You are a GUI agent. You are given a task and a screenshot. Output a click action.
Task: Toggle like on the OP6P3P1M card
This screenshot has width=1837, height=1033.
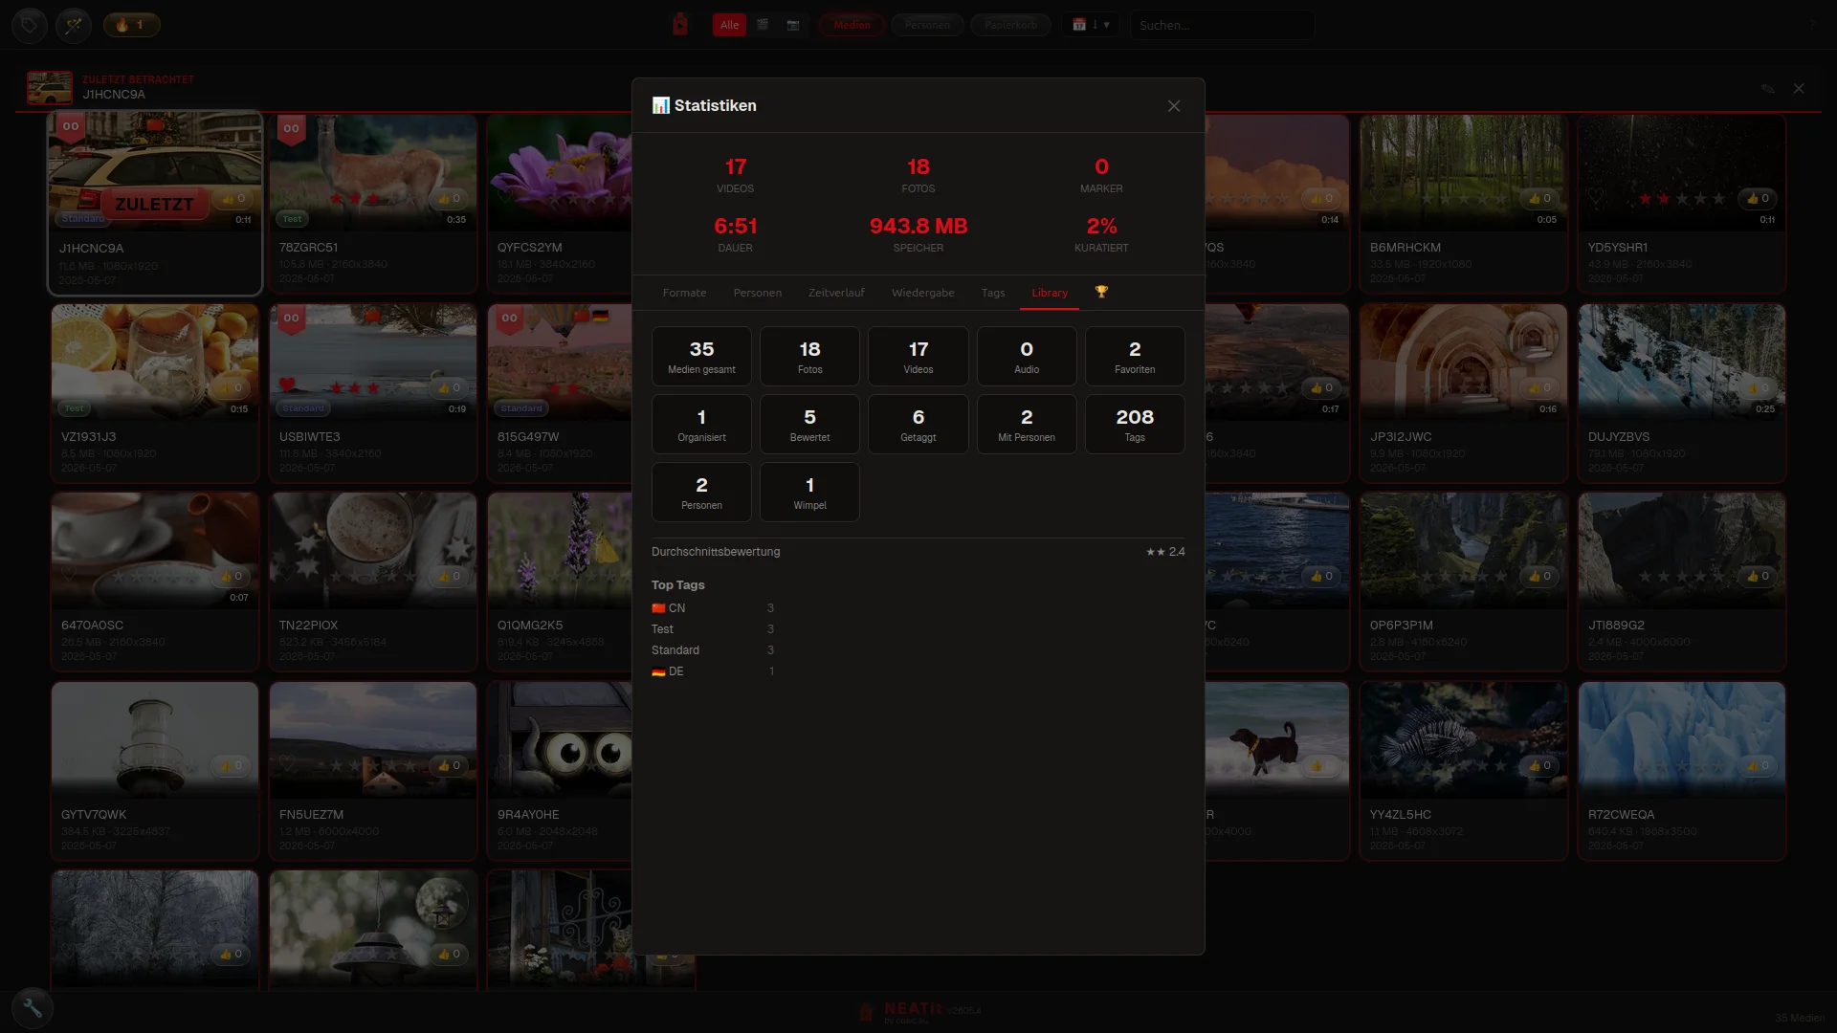click(x=1539, y=576)
